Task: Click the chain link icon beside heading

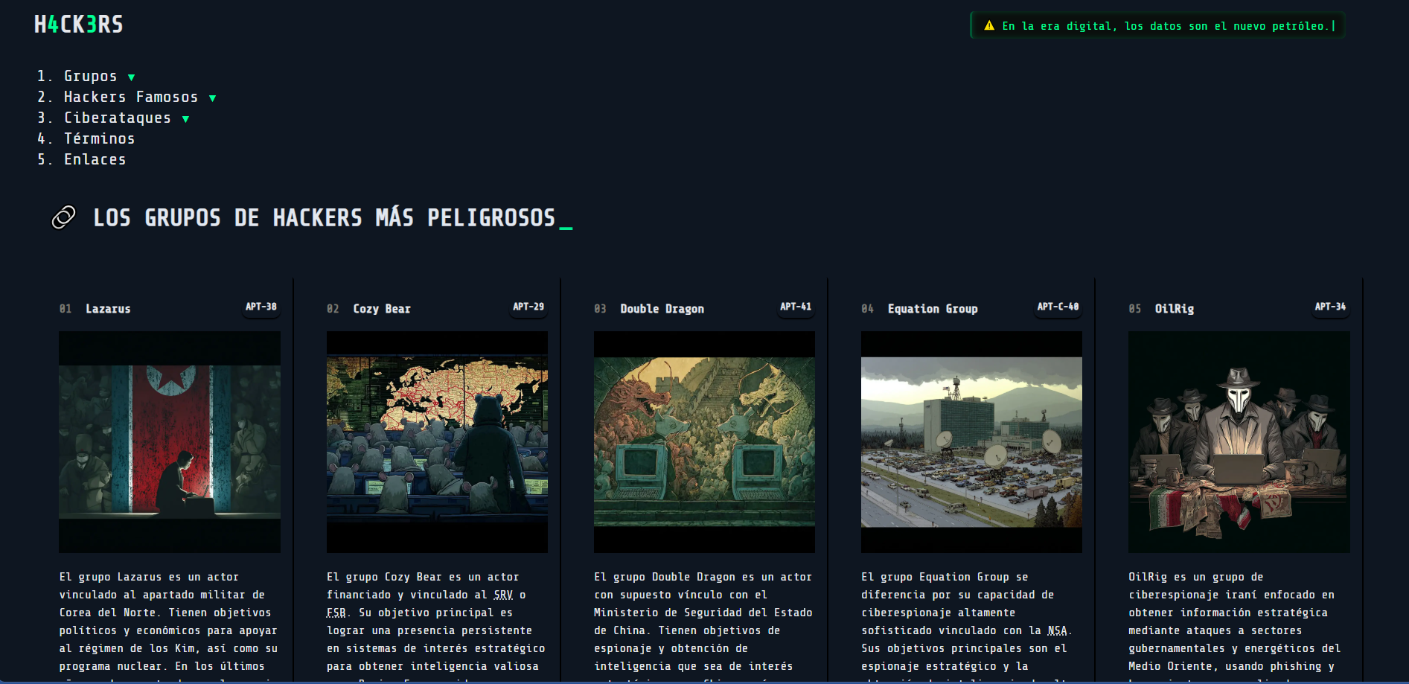Action: pyautogui.click(x=63, y=217)
